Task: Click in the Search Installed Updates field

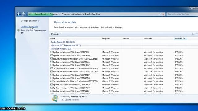Action: click(x=182, y=14)
